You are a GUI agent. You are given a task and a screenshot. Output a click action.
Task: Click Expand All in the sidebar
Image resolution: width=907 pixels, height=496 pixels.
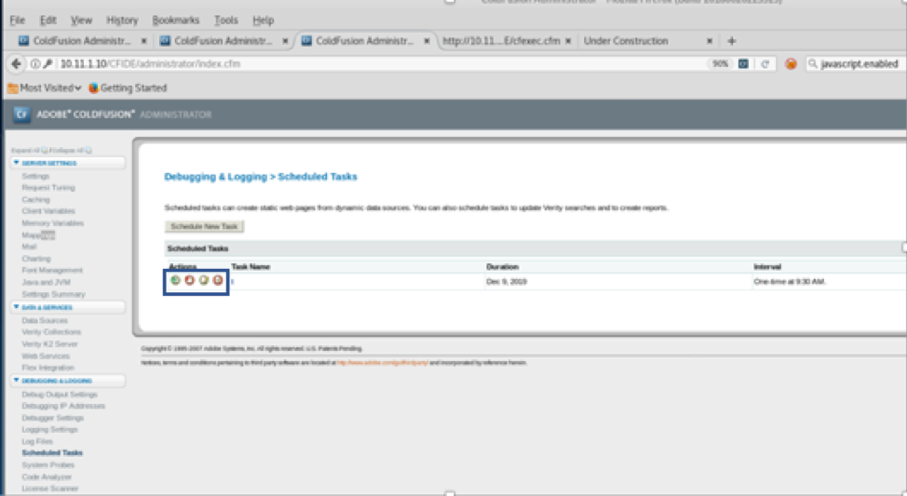[x=30, y=151]
